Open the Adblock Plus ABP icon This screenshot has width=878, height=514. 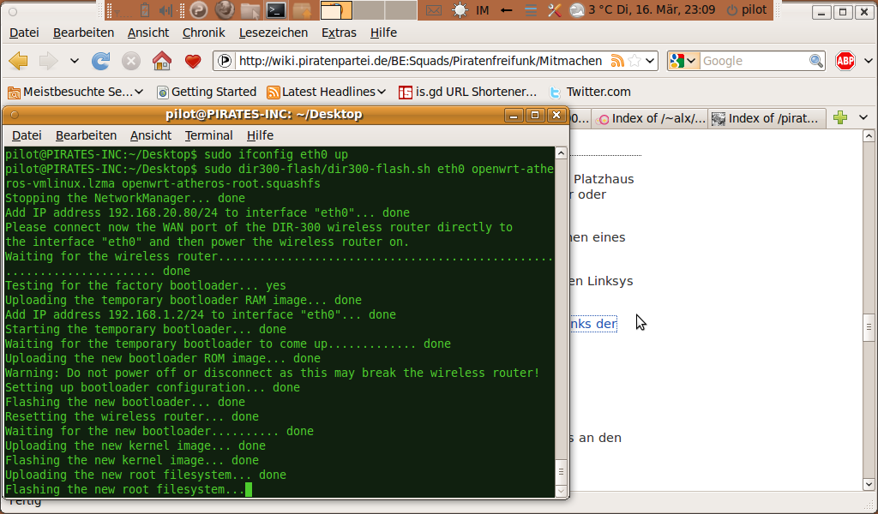(845, 61)
